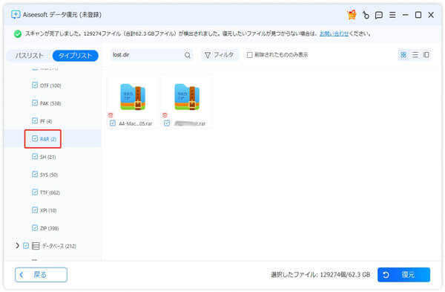Viewport: 445px width, 292px height.
Task: Switch to content detail view
Action: click(426, 55)
